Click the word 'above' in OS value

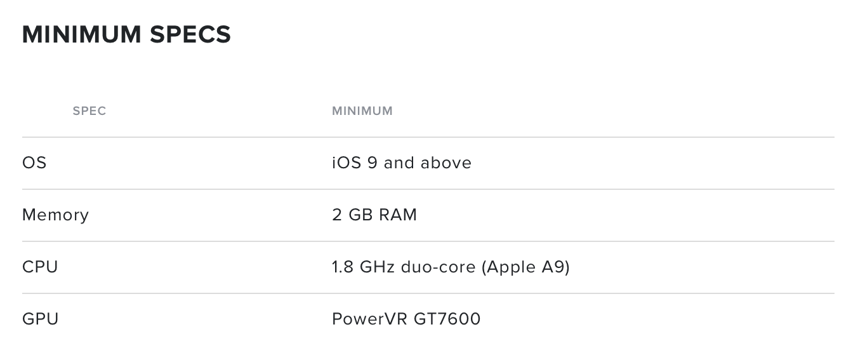(446, 163)
